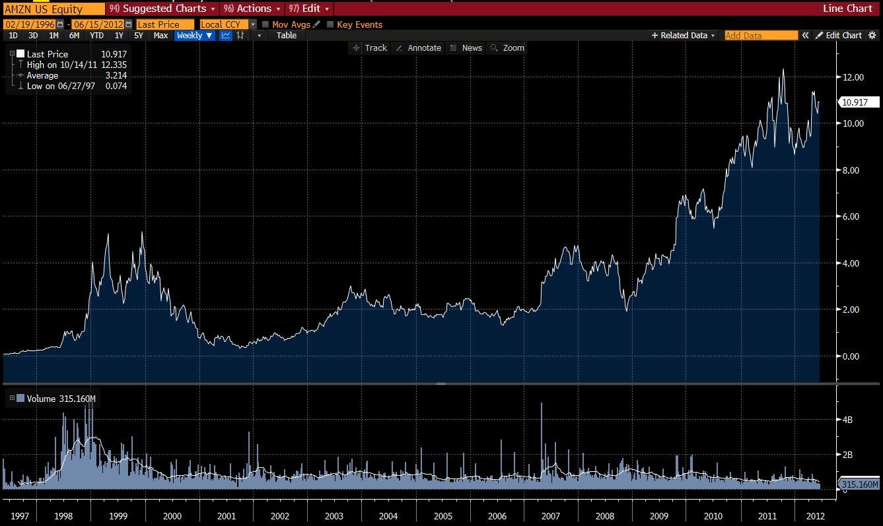883x526 pixels.
Task: Click the 12.00 price axis label
Action: point(853,77)
